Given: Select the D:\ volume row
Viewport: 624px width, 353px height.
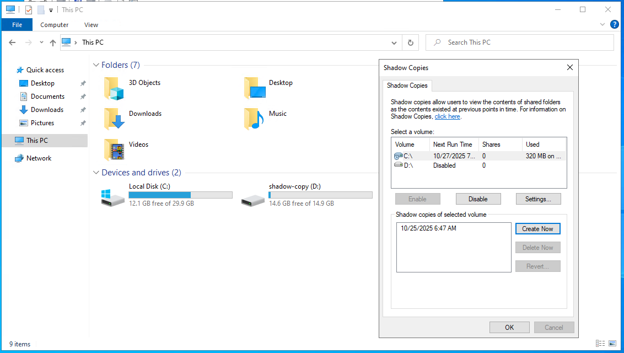Looking at the screenshot, I should pyautogui.click(x=478, y=165).
